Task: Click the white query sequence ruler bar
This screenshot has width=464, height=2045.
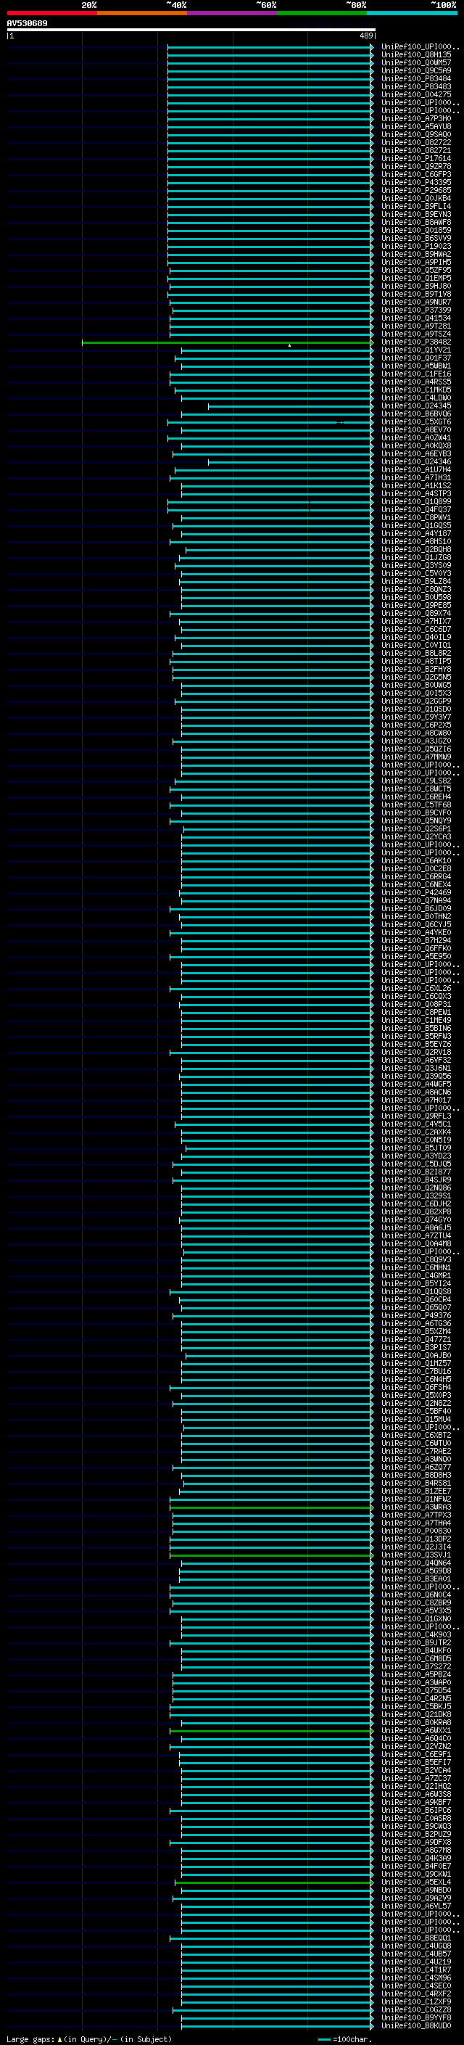Action: coord(191,29)
